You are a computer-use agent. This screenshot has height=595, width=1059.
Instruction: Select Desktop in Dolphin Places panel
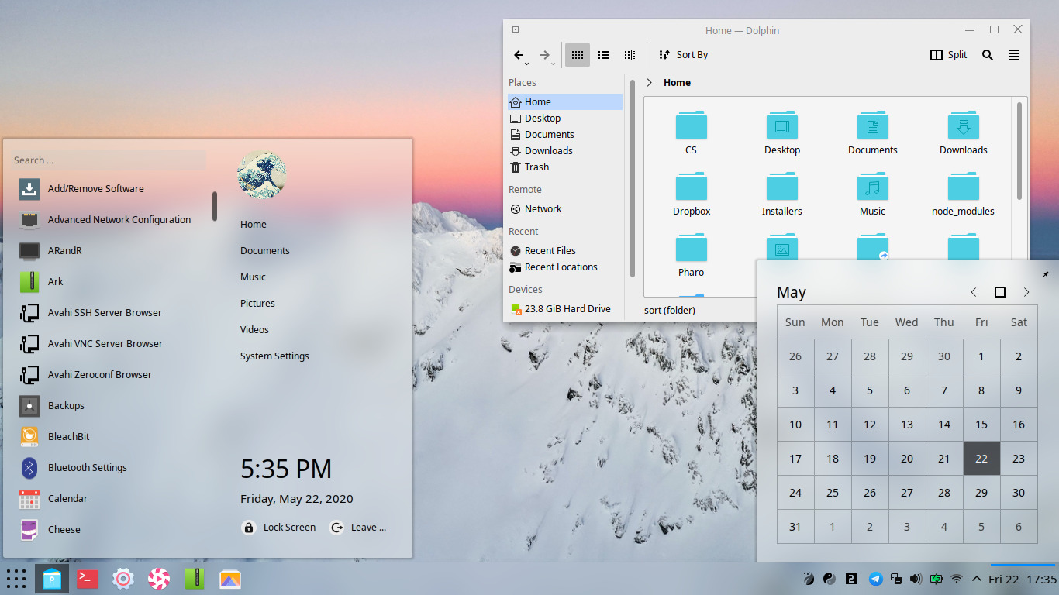coord(565,118)
